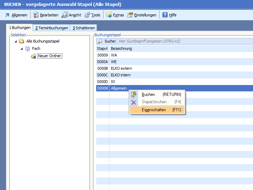Screen dimensions: 253x190
Task: Click the Tools gear icon
Action: [87, 15]
